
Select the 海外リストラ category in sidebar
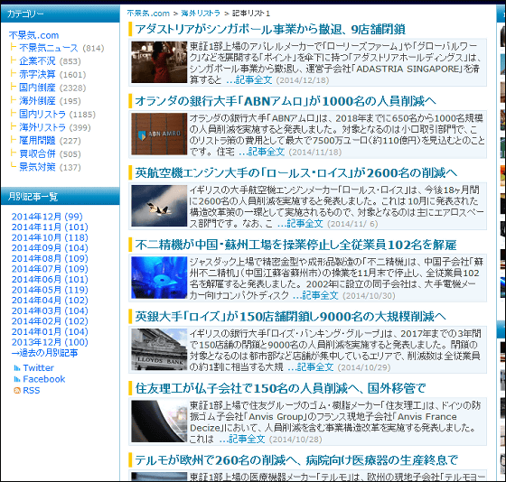pos(42,127)
